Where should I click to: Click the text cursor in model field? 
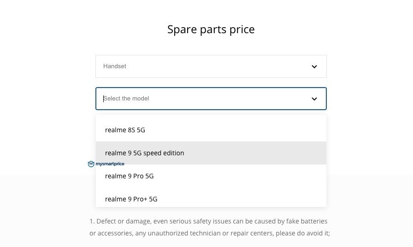click(104, 99)
